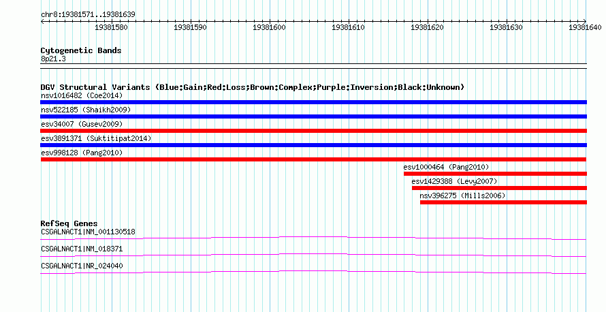Open variant label nsv1016482 (Coe2014)
Screen dimensions: 606x312
(82, 95)
